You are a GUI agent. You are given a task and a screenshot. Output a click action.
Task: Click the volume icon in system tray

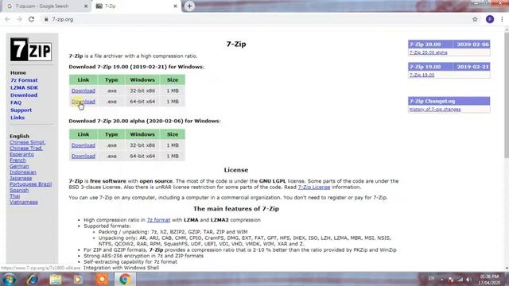click(468, 279)
